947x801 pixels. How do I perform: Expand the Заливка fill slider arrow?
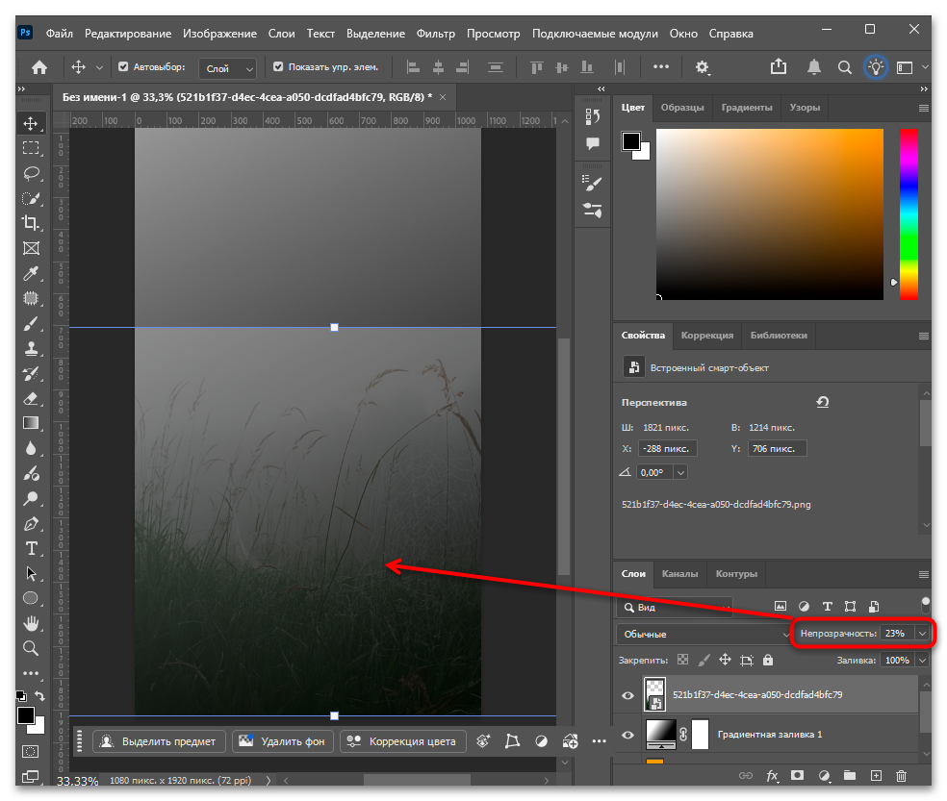pos(922,661)
